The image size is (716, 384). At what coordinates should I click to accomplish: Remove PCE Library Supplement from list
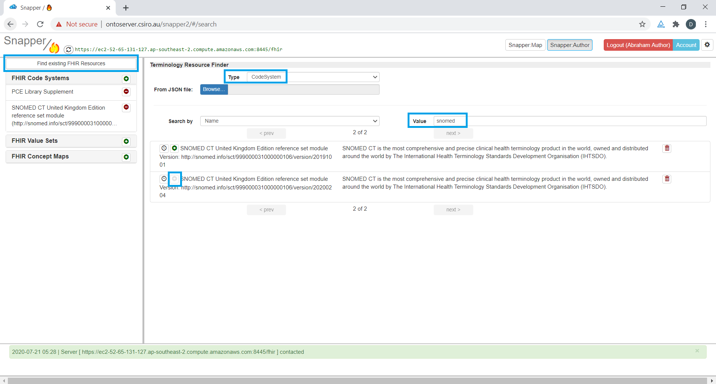pos(126,92)
